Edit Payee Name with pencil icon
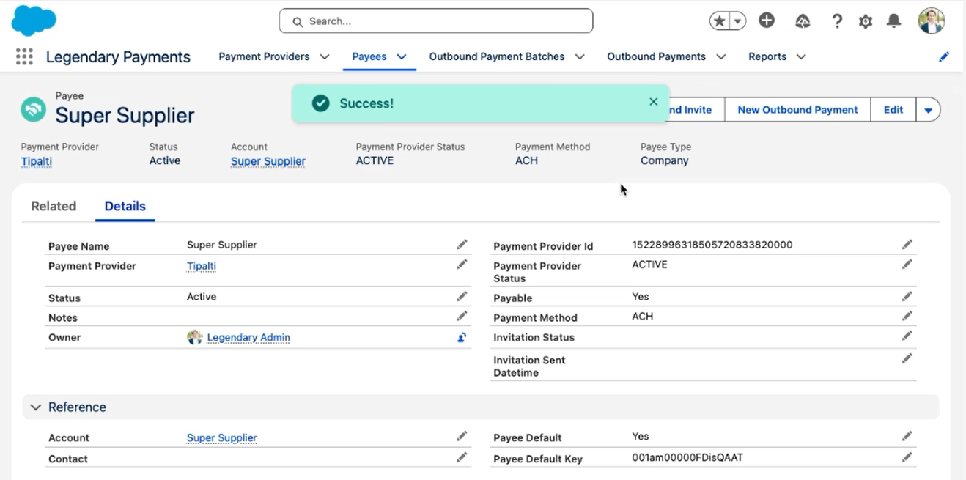 (462, 245)
